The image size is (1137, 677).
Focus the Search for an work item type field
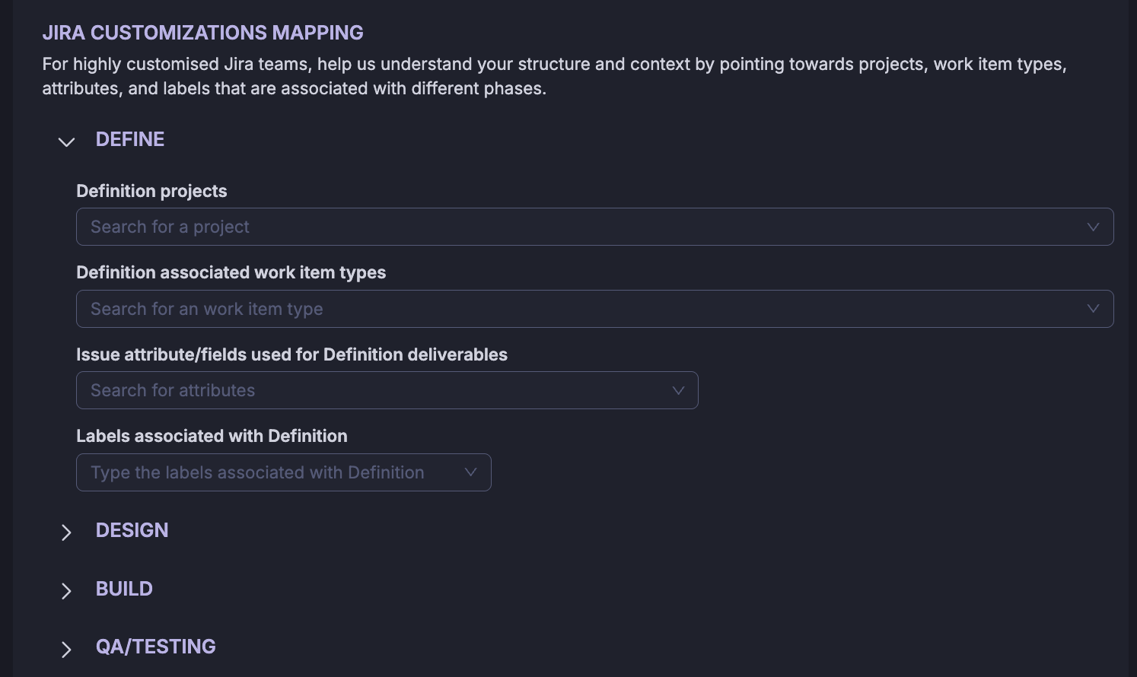coord(594,309)
